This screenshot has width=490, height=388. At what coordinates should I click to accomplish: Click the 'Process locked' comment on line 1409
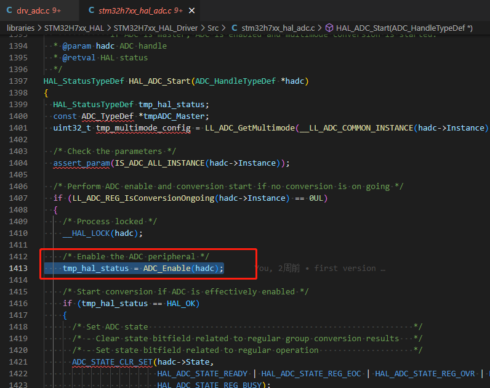pyautogui.click(x=110, y=222)
